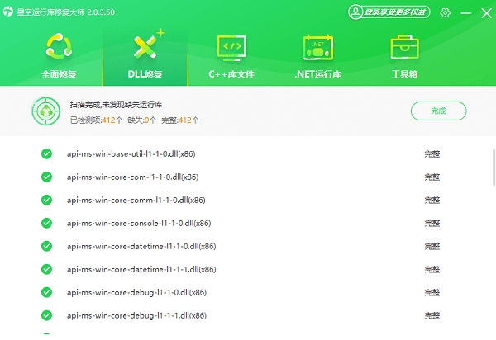The width and height of the screenshot is (496, 340).
Task: Click green check for api-ms-win-core-datetime-l1-1-0.dll
Action: click(x=46, y=246)
